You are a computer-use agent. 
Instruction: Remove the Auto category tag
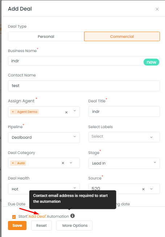[13, 163]
